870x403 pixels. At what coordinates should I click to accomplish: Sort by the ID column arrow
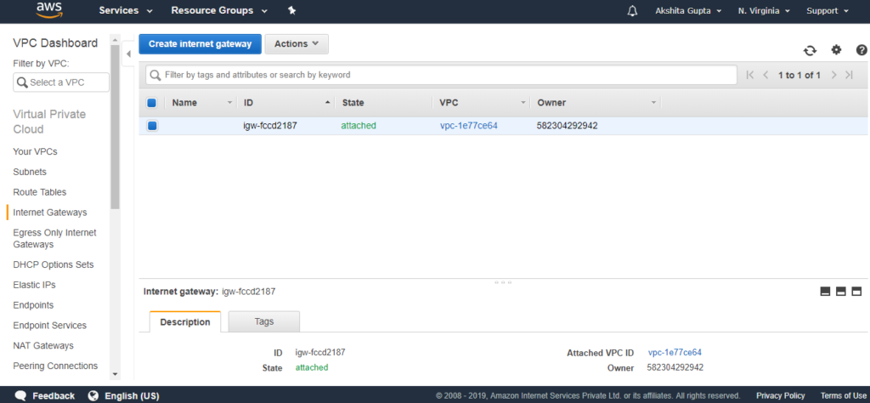click(327, 103)
